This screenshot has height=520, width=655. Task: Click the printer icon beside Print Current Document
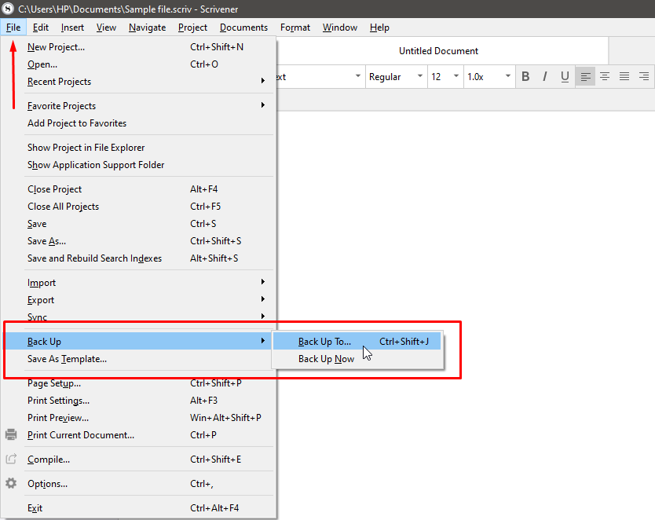[11, 434]
